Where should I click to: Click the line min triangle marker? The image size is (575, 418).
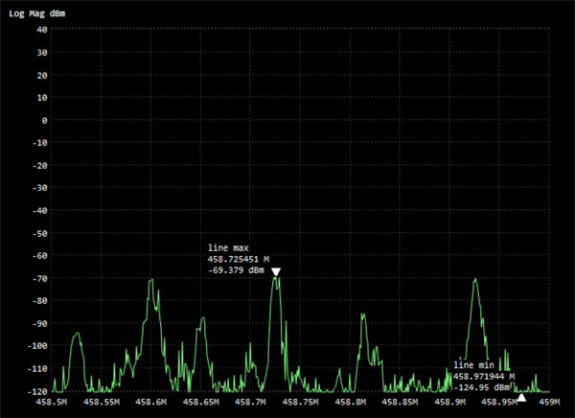[x=521, y=396]
